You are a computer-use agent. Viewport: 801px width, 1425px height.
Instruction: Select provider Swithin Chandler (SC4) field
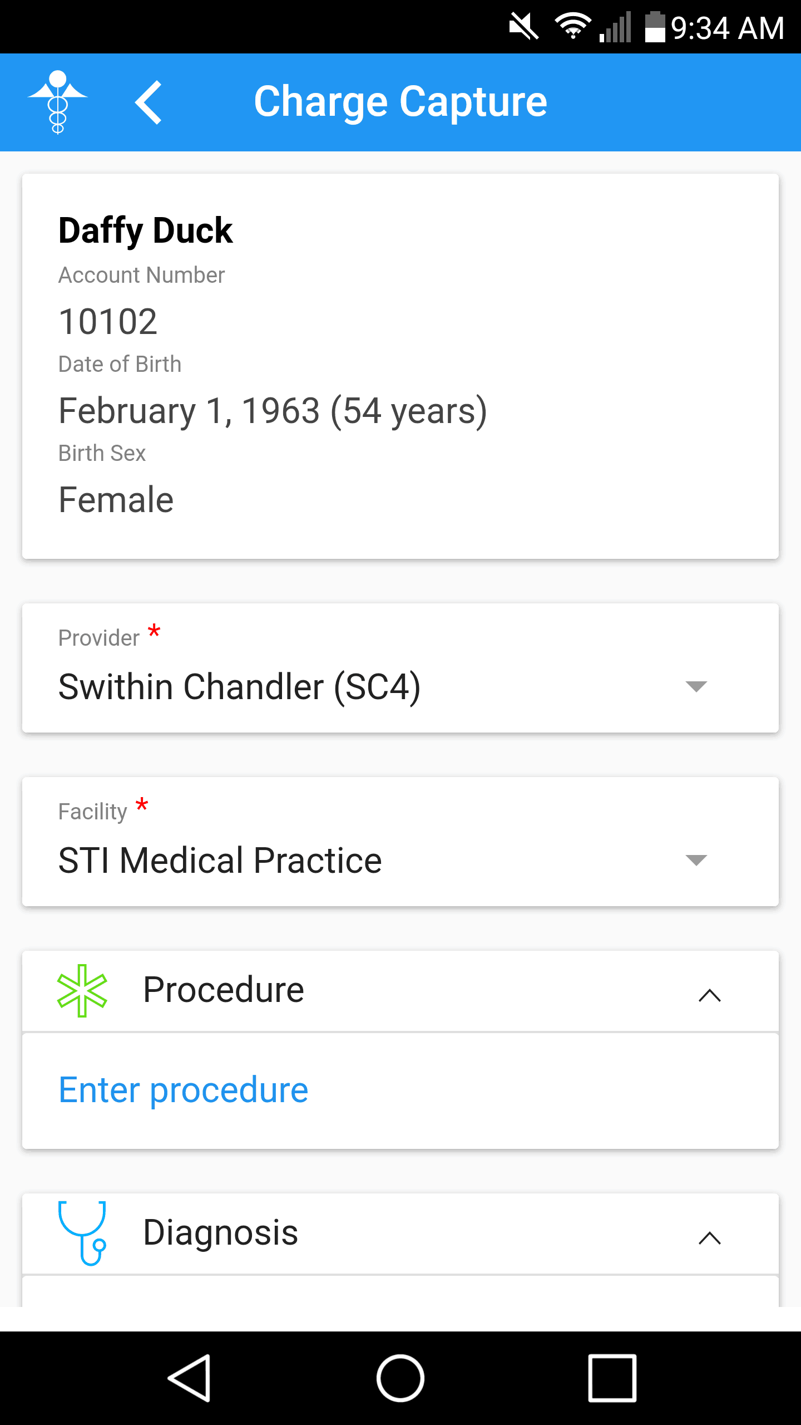(x=239, y=686)
